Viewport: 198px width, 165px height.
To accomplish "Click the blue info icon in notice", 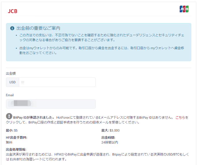I will 12,28.
